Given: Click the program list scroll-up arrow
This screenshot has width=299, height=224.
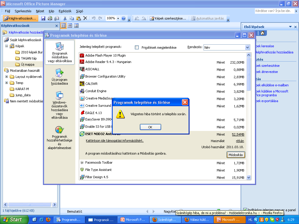Looking at the screenshot, I should pos(248,55).
